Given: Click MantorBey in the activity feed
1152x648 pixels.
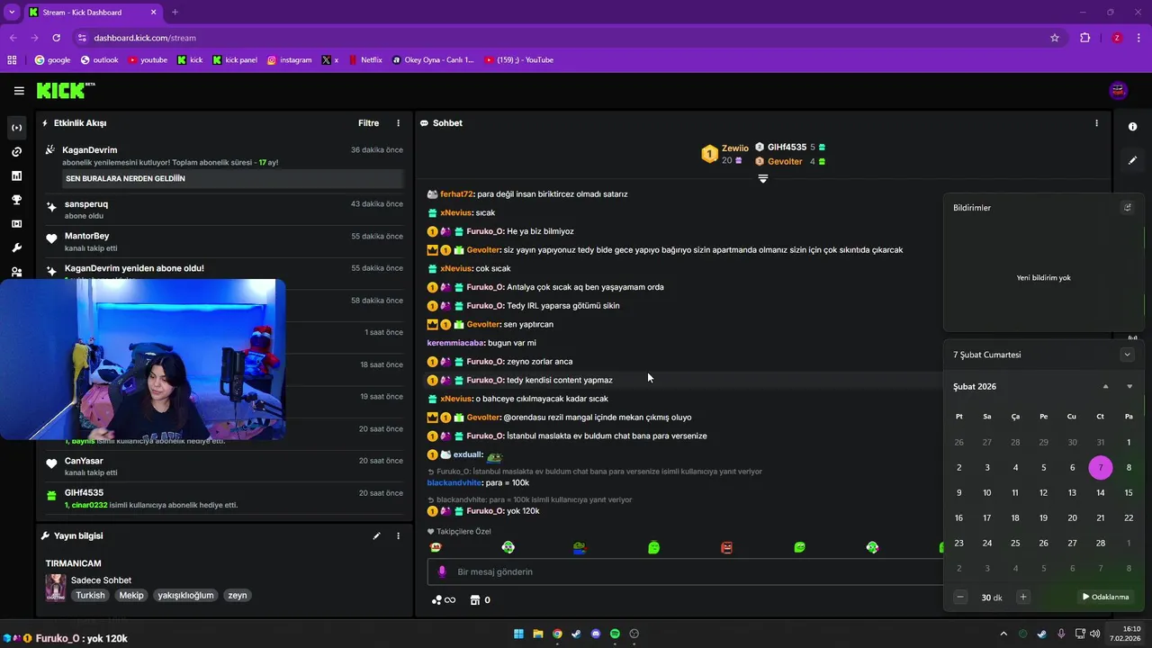Looking at the screenshot, I should [86, 236].
